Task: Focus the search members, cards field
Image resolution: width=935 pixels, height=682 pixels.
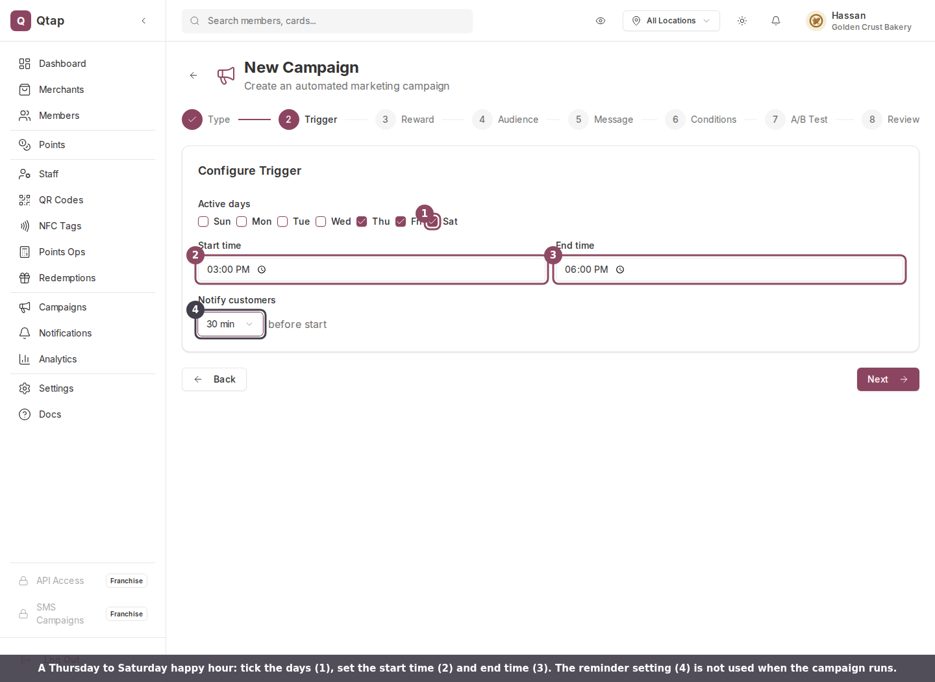Action: point(327,21)
